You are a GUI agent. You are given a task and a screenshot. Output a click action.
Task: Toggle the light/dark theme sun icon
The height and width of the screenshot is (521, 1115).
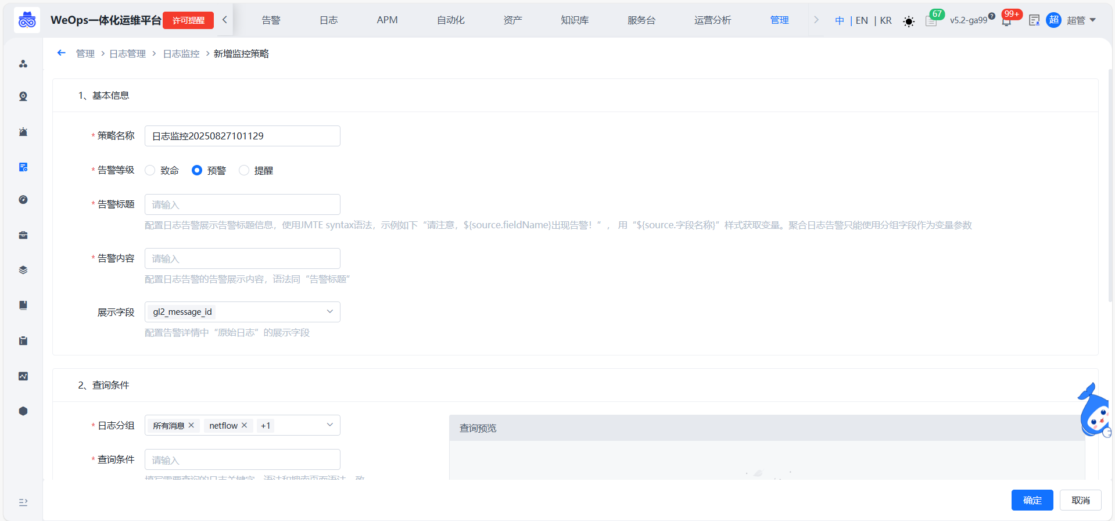[x=909, y=21]
